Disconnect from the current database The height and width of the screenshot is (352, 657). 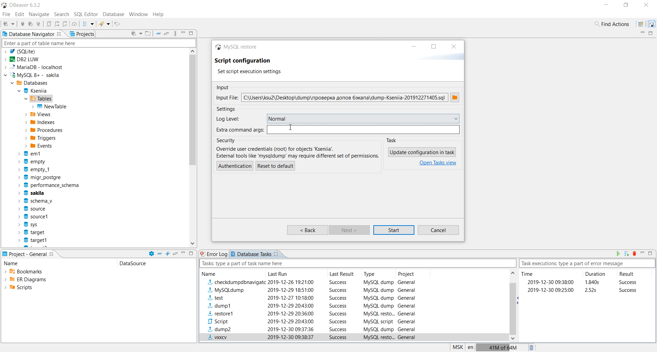coord(38,24)
